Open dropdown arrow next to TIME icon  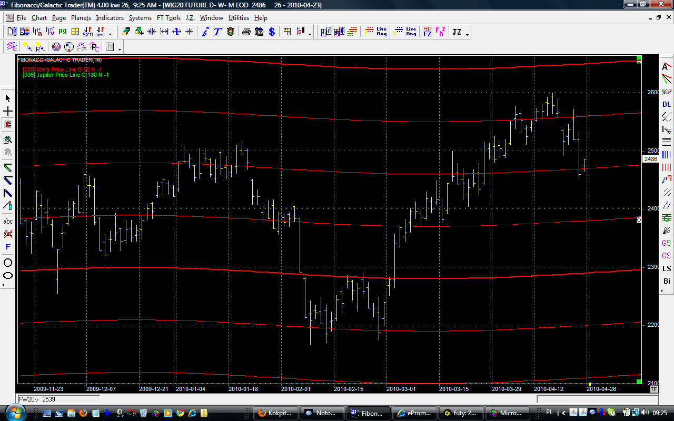click(111, 34)
